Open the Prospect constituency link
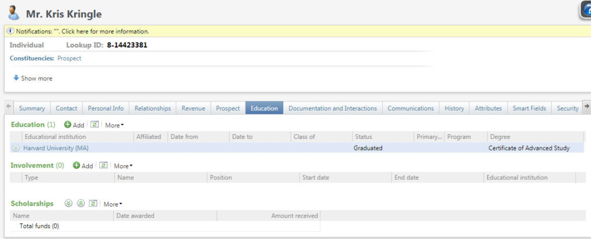 (x=69, y=58)
